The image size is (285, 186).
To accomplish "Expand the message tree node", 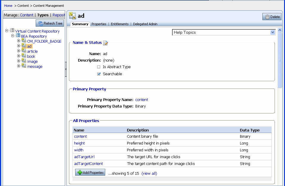I will click(x=18, y=66).
